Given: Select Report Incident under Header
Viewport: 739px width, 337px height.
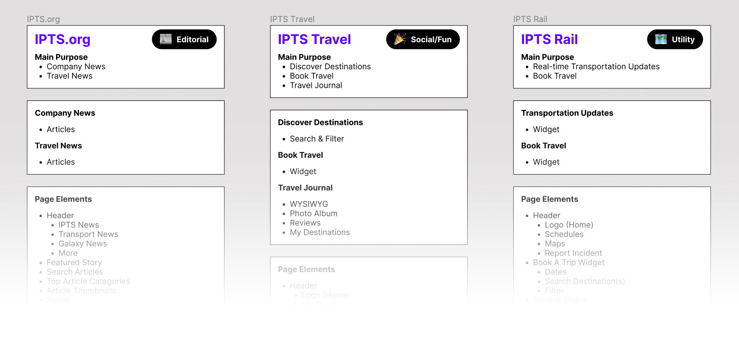Looking at the screenshot, I should click(x=573, y=253).
